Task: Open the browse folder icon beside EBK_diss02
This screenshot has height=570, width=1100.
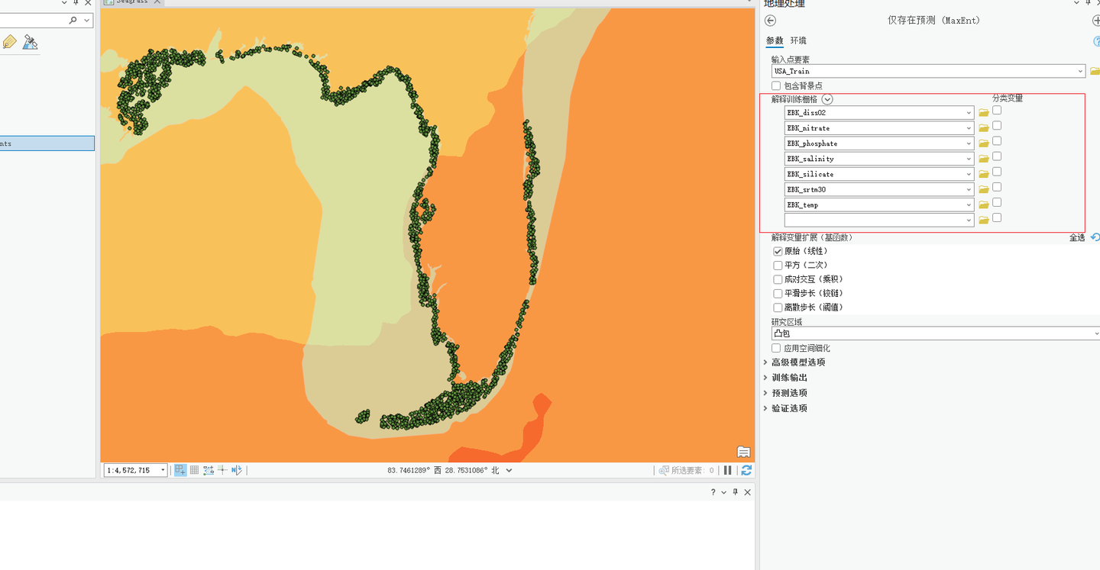Action: click(983, 111)
